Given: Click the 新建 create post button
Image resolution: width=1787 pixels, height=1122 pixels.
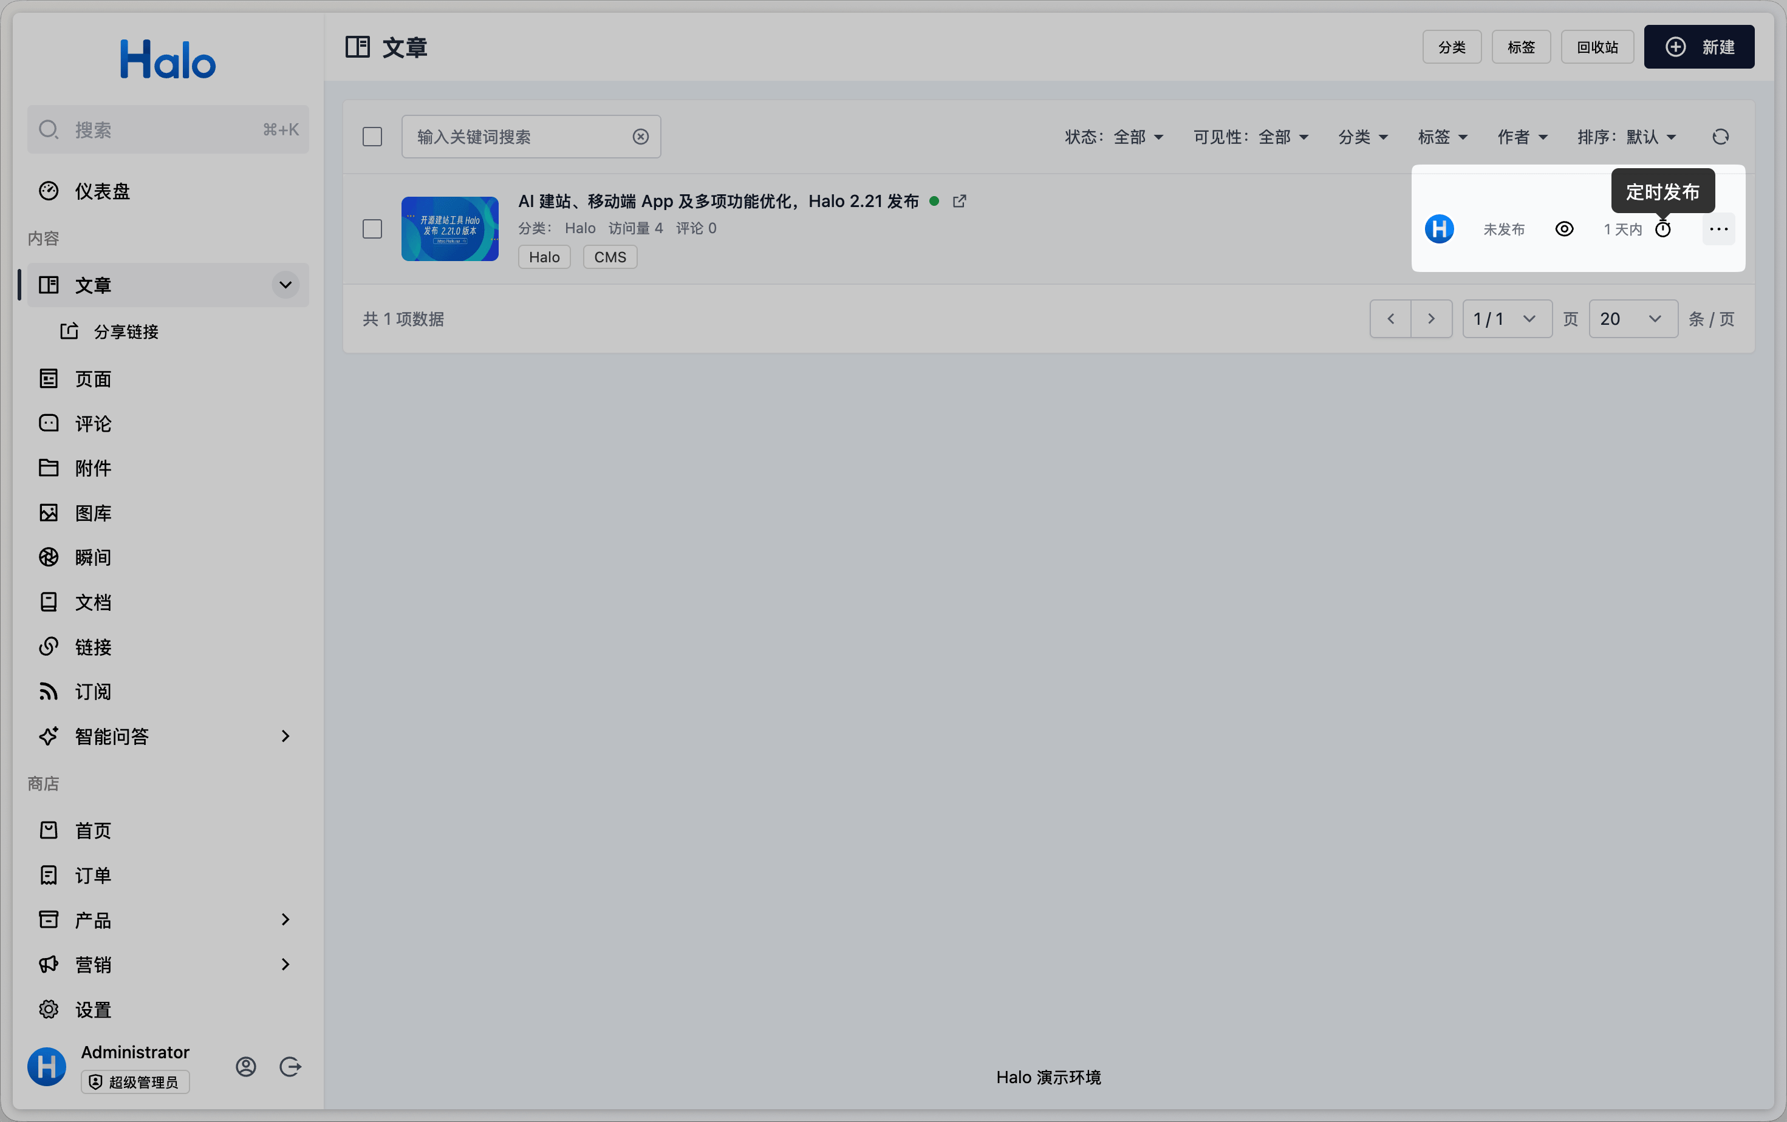Looking at the screenshot, I should pyautogui.click(x=1699, y=47).
